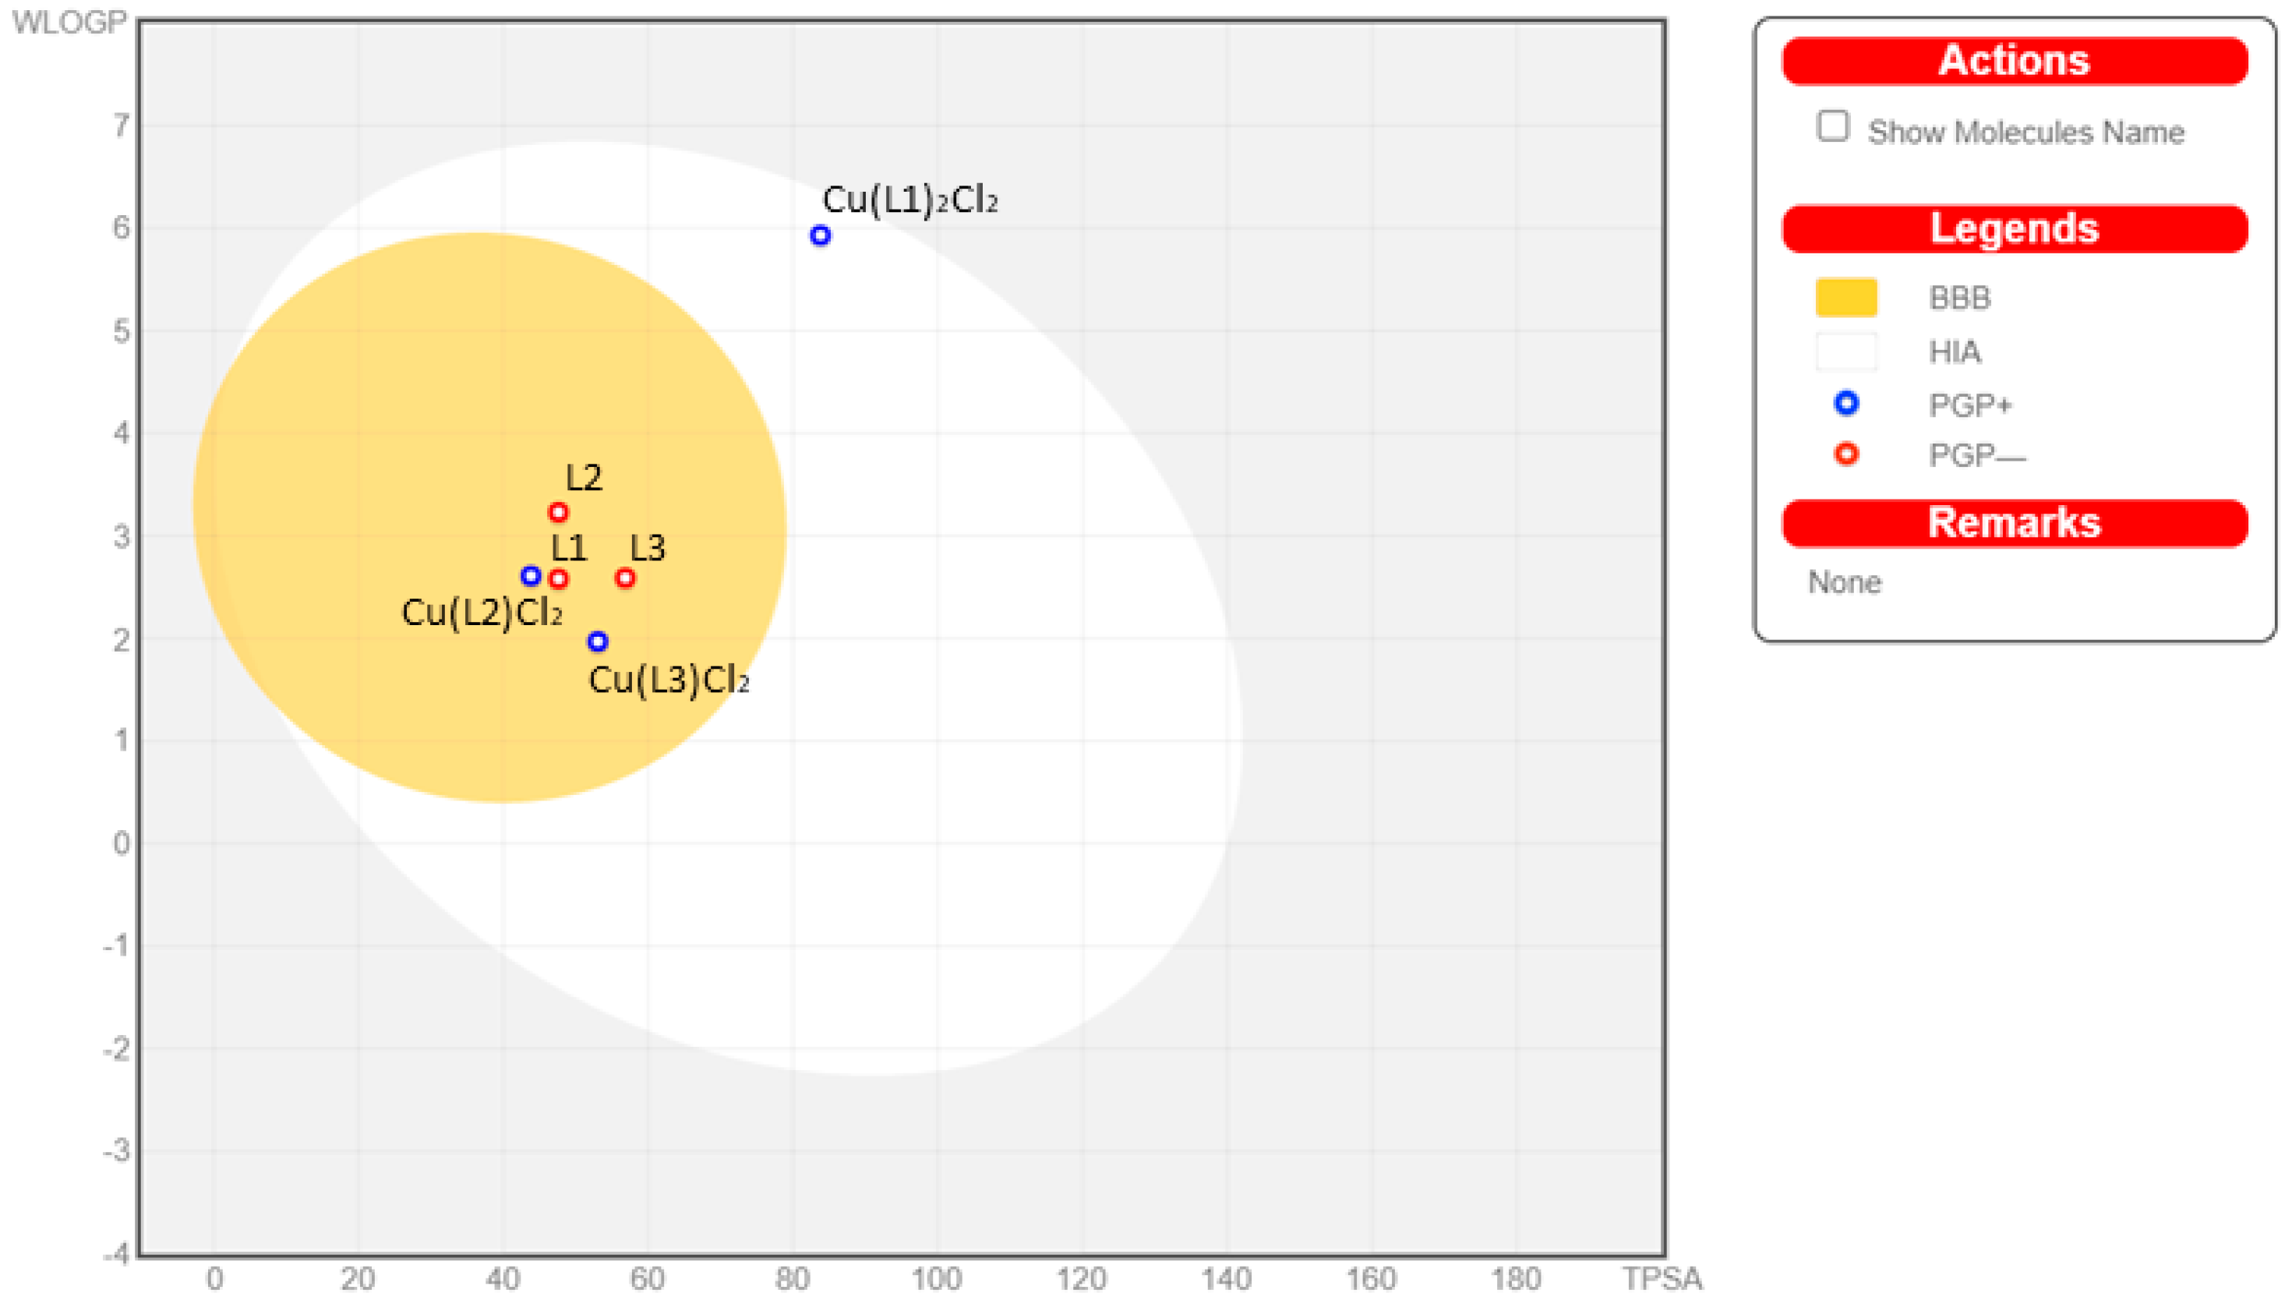2292x1311 pixels.
Task: Click the "L1" point label text
Action: (569, 547)
